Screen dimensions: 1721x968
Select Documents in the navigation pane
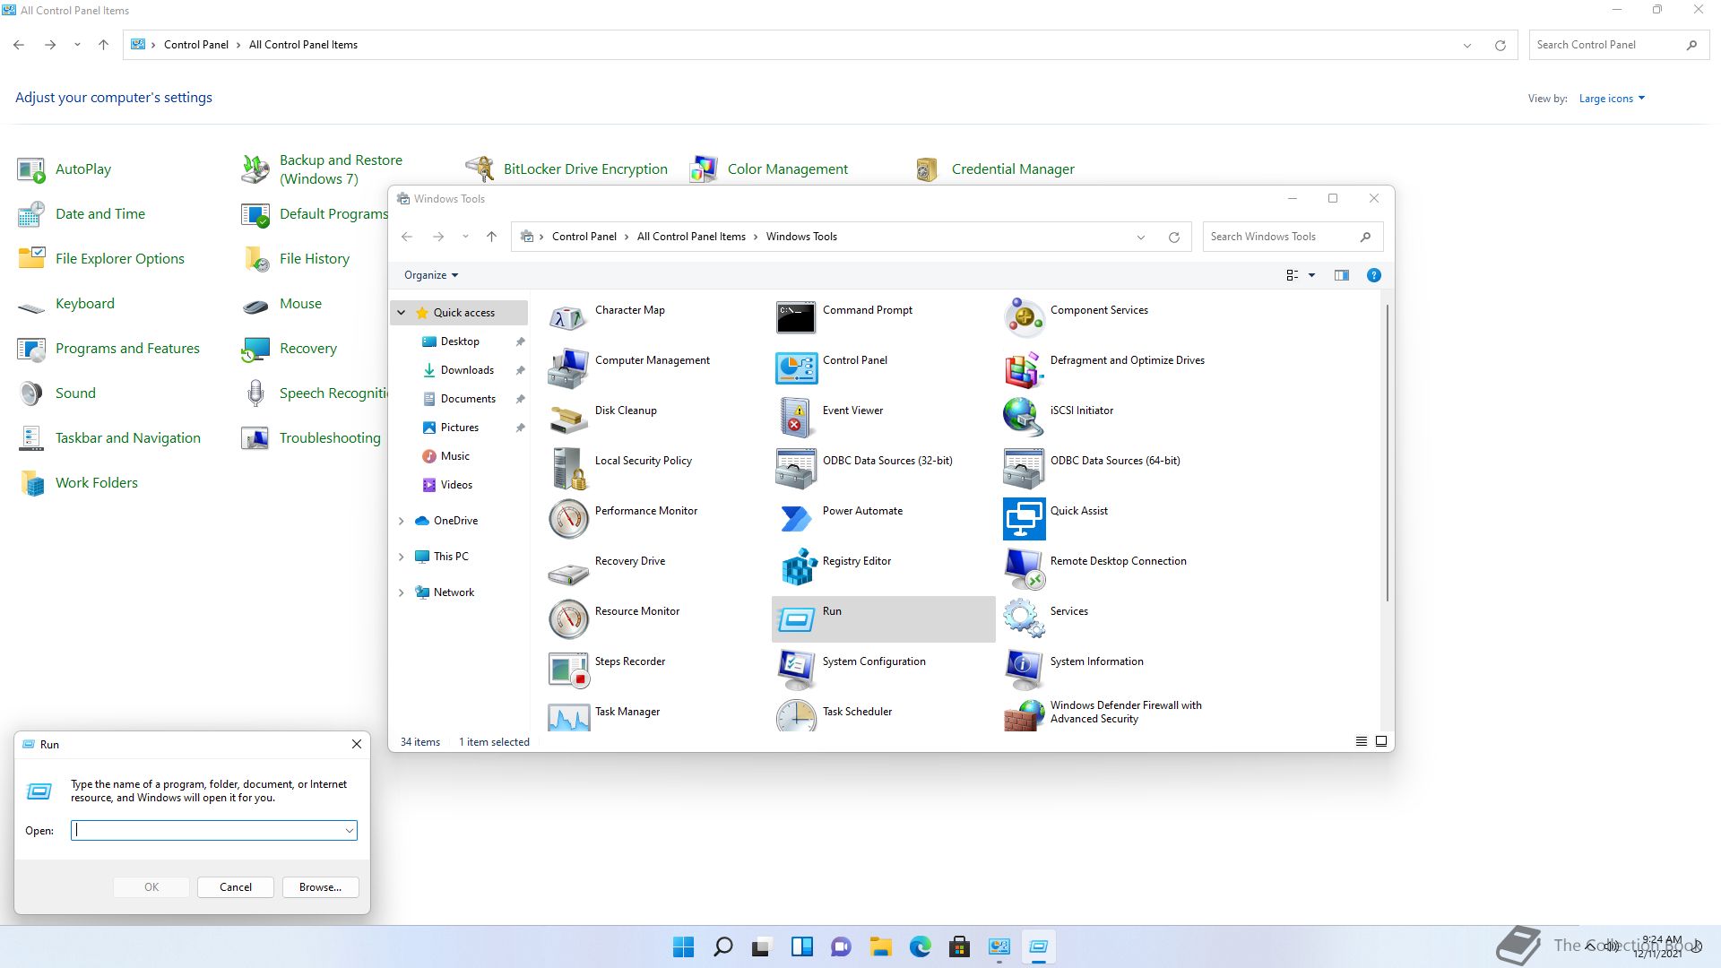[467, 399]
